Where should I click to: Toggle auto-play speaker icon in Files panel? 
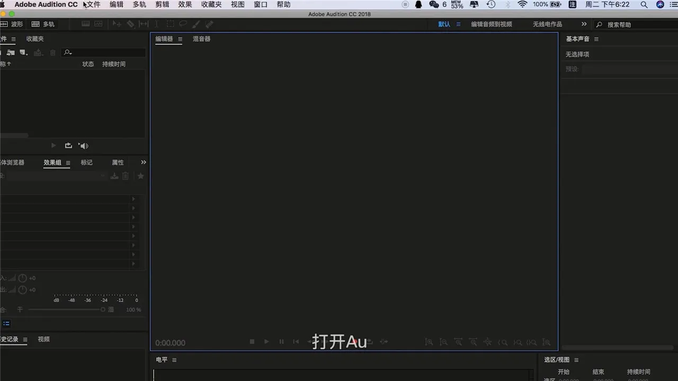click(x=84, y=146)
